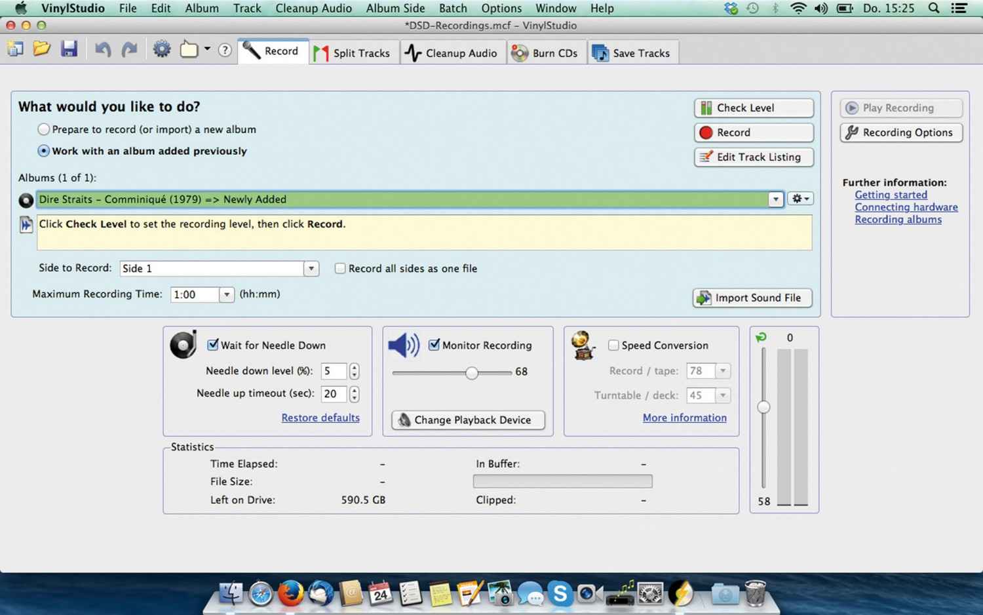Viewport: 983px width, 615px height.
Task: Open Skype from the dock
Action: coord(560,593)
